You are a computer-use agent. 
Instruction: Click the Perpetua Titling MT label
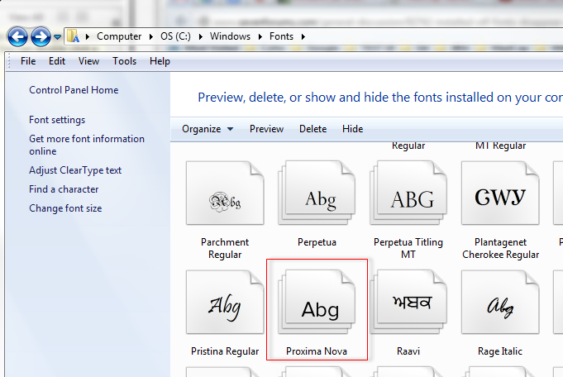408,248
